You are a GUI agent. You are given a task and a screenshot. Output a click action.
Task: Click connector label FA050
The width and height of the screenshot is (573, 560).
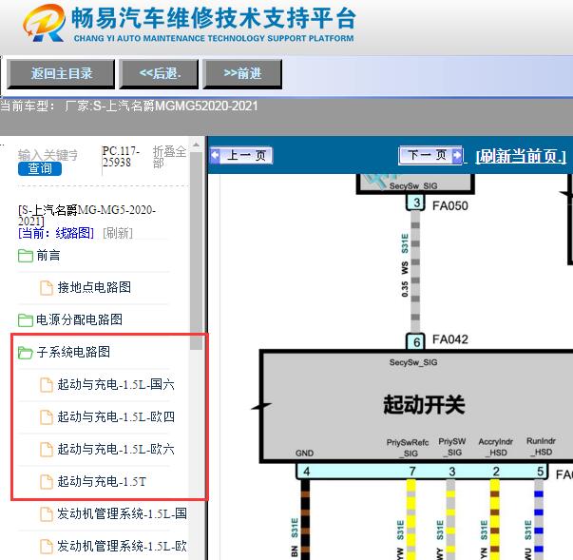click(449, 205)
